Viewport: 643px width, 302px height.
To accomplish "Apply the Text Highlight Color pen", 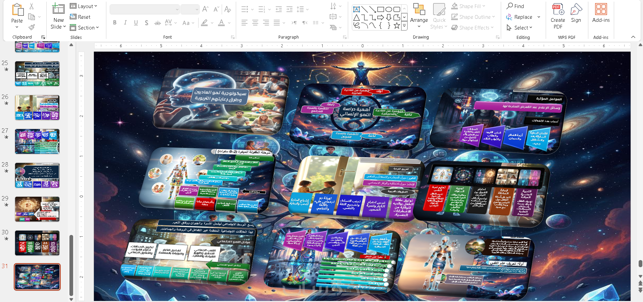I will click(204, 23).
